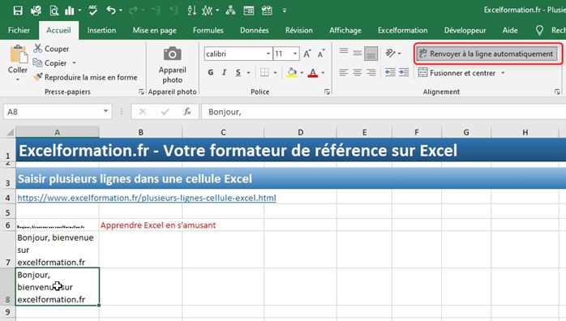Switch to the Données tab
566x321 pixels.
[x=254, y=30]
